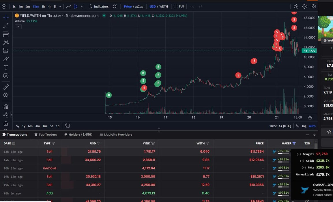Image resolution: width=333 pixels, height=202 pixels.
Task: Open the layout grid selector
Action: pyautogui.click(x=115, y=6)
